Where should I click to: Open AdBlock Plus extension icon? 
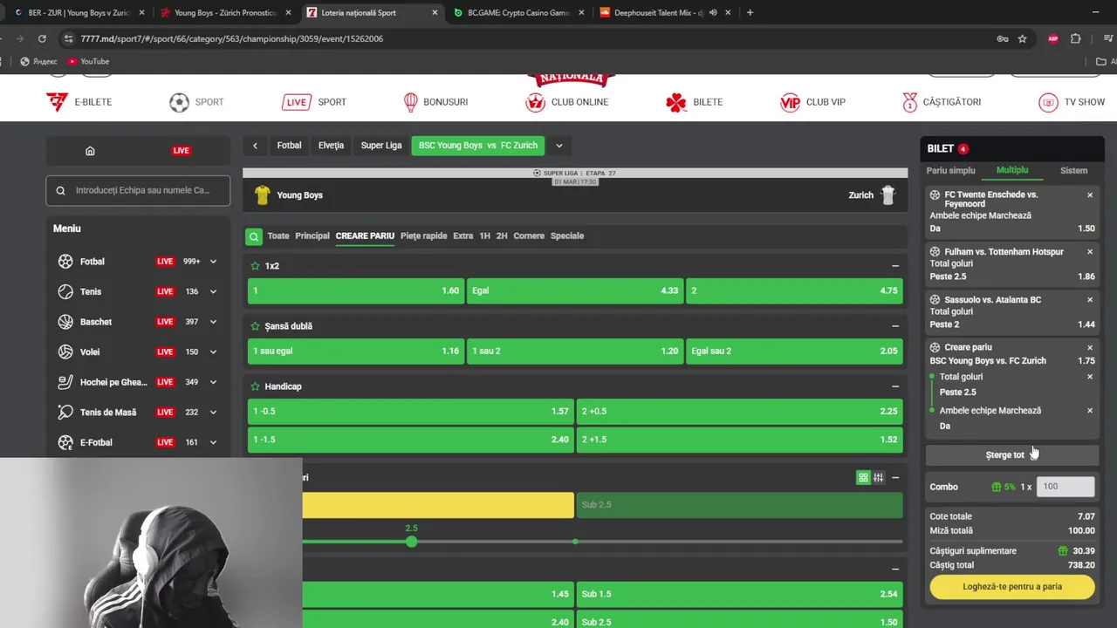tap(1053, 38)
